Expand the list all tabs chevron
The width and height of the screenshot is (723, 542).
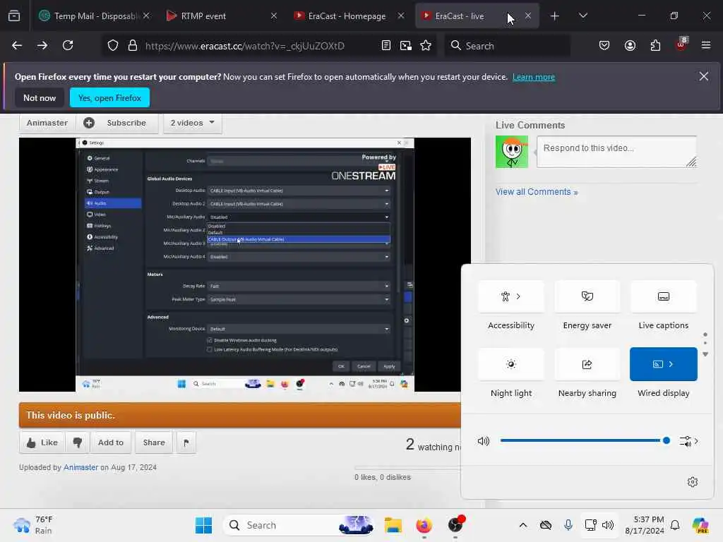coord(582,16)
